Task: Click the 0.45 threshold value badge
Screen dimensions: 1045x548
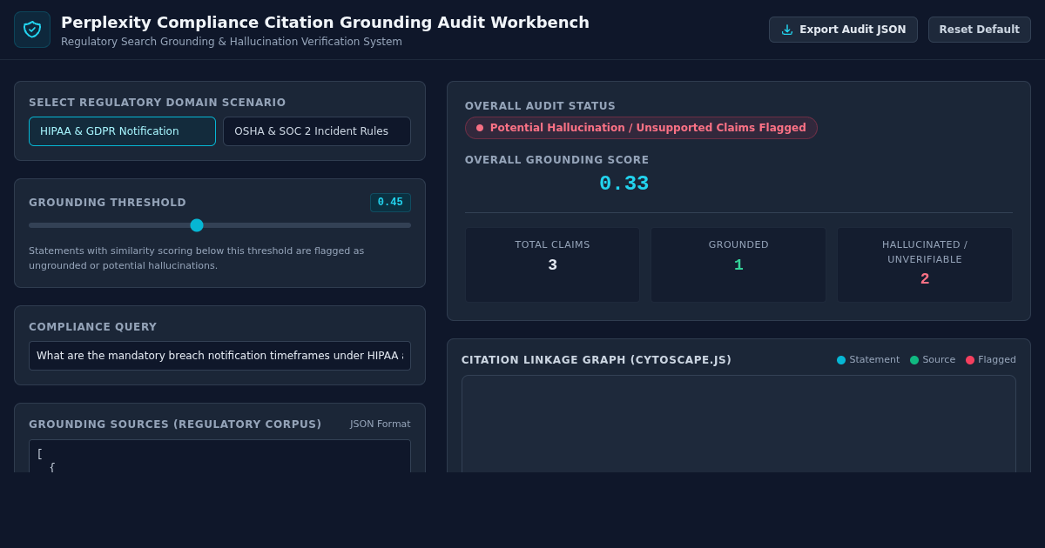Action: (x=390, y=202)
